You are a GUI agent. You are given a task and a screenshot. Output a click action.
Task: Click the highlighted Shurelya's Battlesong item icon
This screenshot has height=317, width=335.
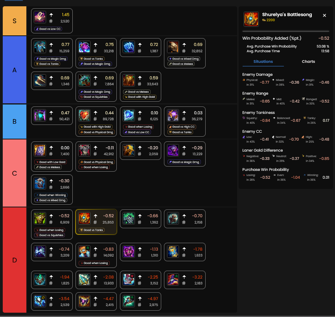coord(84,218)
